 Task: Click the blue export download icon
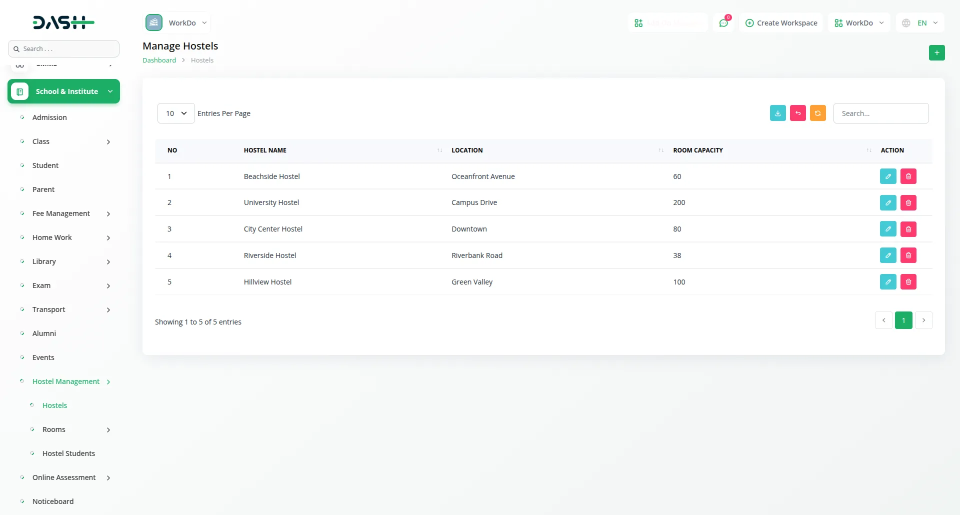coord(778,113)
